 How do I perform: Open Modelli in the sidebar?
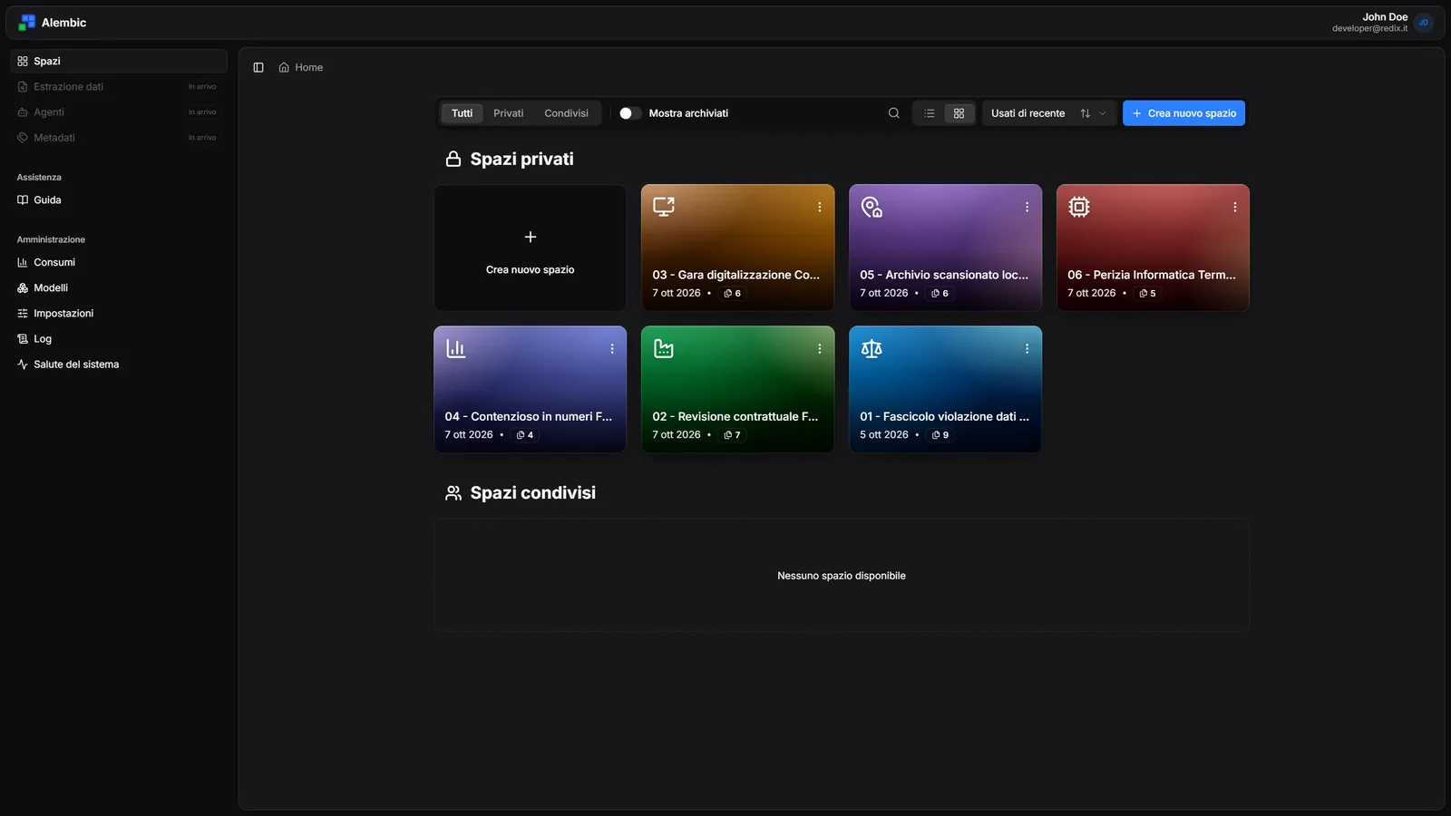pos(119,287)
